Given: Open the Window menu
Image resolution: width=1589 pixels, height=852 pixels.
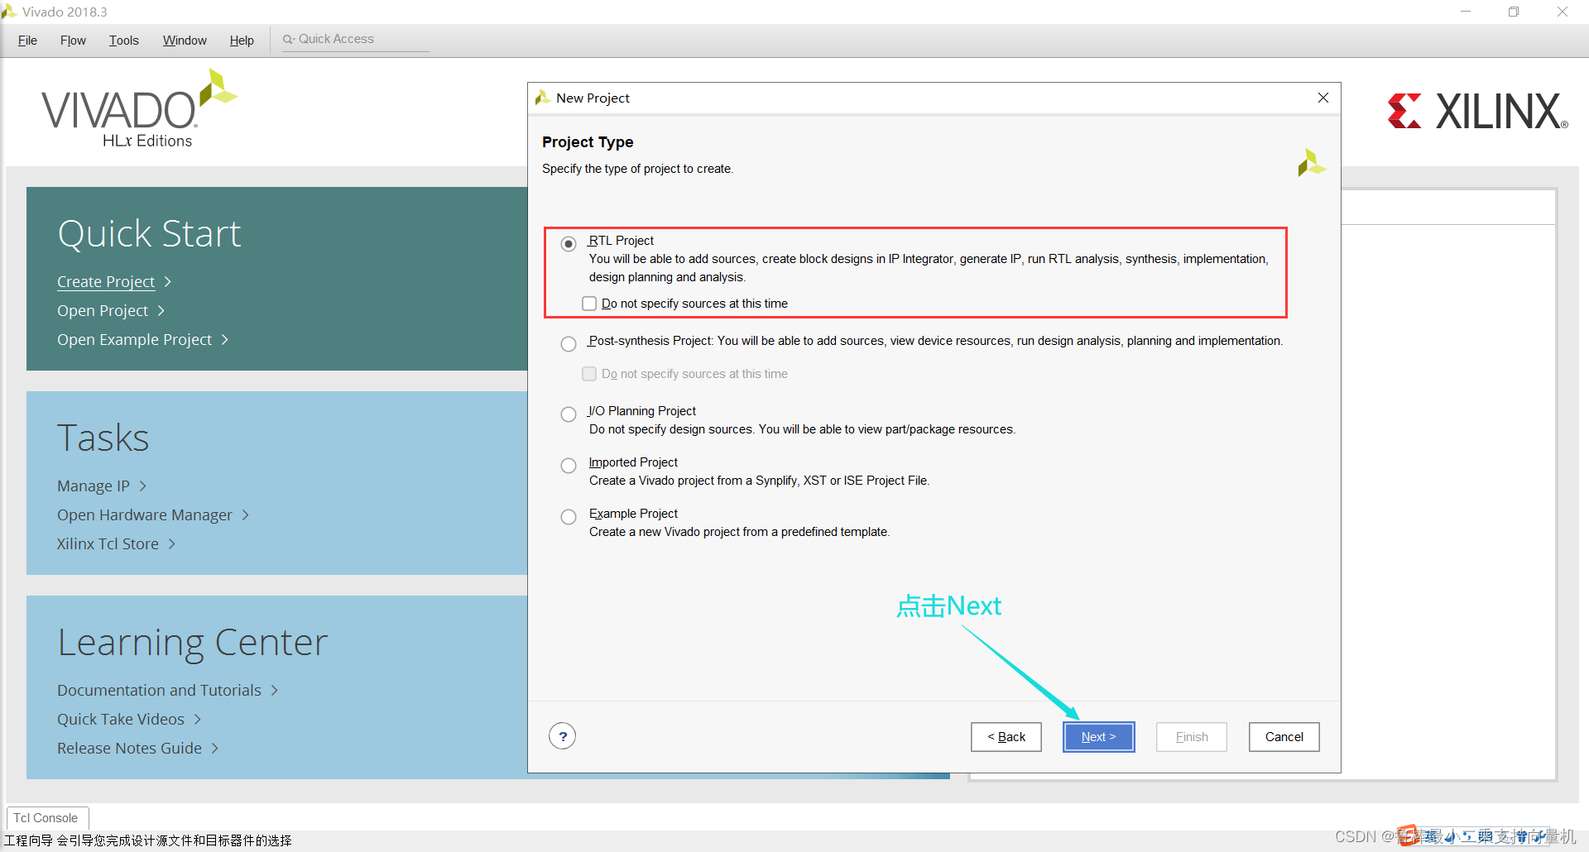Looking at the screenshot, I should coord(185,41).
